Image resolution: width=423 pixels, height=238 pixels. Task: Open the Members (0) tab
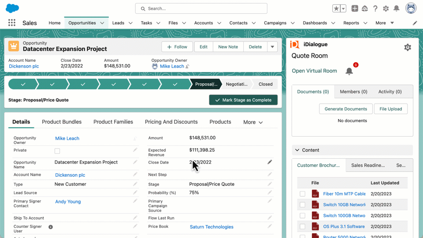353,92
